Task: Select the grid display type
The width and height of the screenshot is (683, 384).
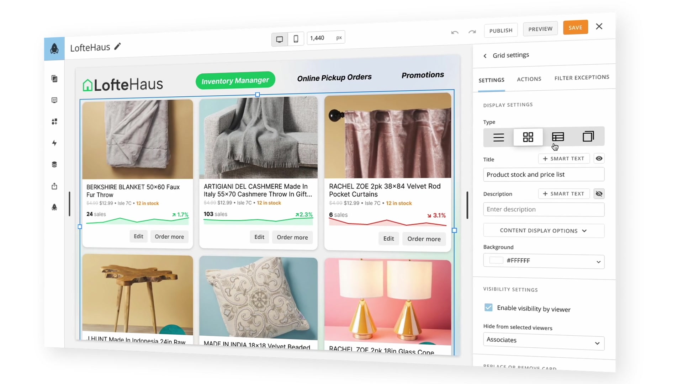Action: coord(528,137)
